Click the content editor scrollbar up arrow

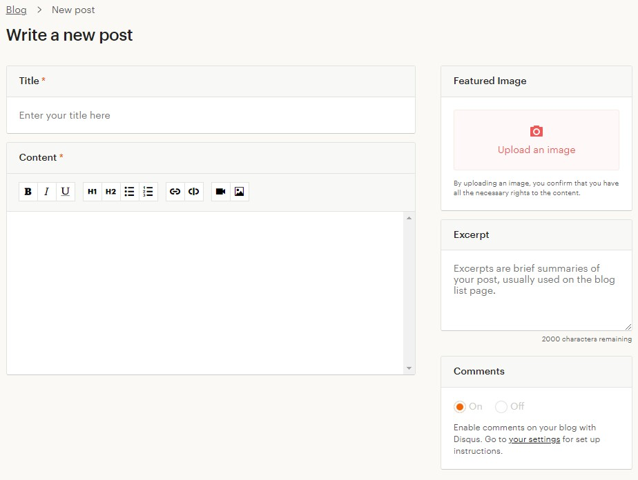[x=409, y=218]
